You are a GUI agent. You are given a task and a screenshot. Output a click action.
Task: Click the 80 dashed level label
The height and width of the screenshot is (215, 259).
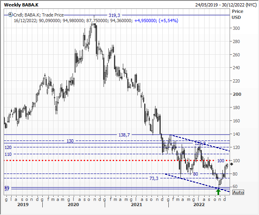coord(195,174)
